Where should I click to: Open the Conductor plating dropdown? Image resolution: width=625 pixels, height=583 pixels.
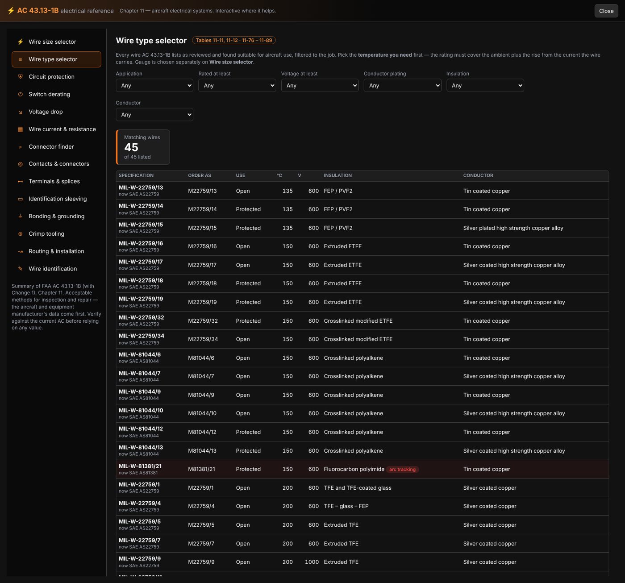[402, 86]
